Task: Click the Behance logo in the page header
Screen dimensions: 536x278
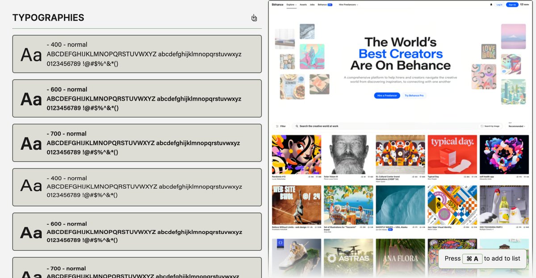Action: pos(278,4)
